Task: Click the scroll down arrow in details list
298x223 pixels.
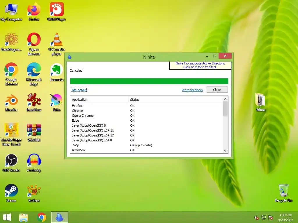Action: (226, 151)
